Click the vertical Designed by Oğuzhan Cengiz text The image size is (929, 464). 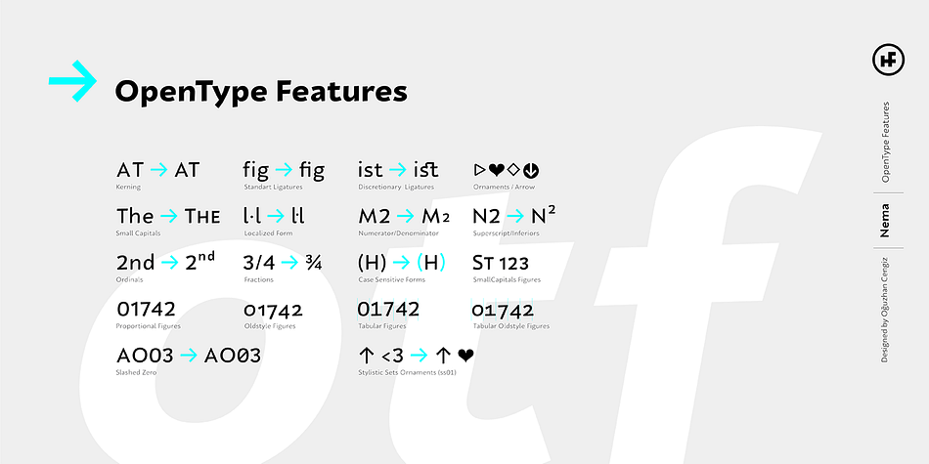pyautogui.click(x=885, y=310)
